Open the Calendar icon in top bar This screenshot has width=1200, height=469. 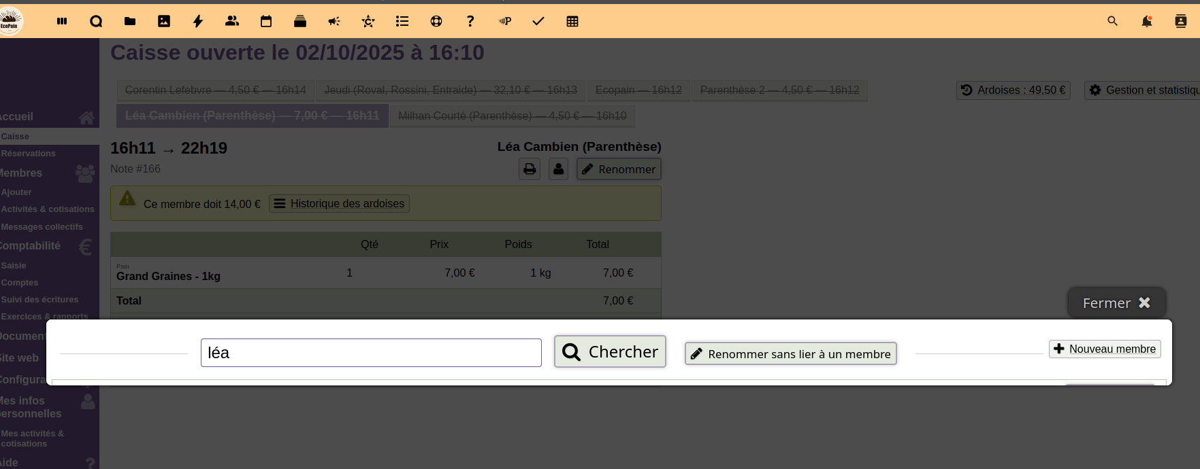266,21
